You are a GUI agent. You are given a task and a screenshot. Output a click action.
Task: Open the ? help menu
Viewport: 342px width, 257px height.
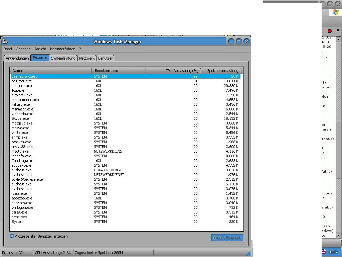coord(80,49)
